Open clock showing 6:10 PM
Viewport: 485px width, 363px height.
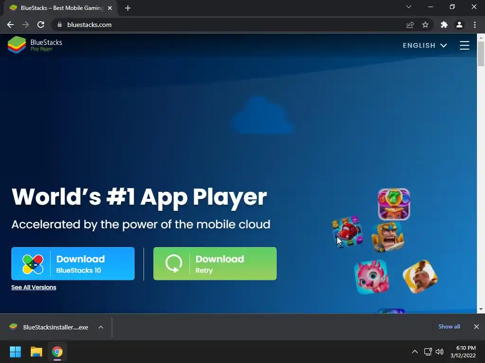click(x=463, y=352)
